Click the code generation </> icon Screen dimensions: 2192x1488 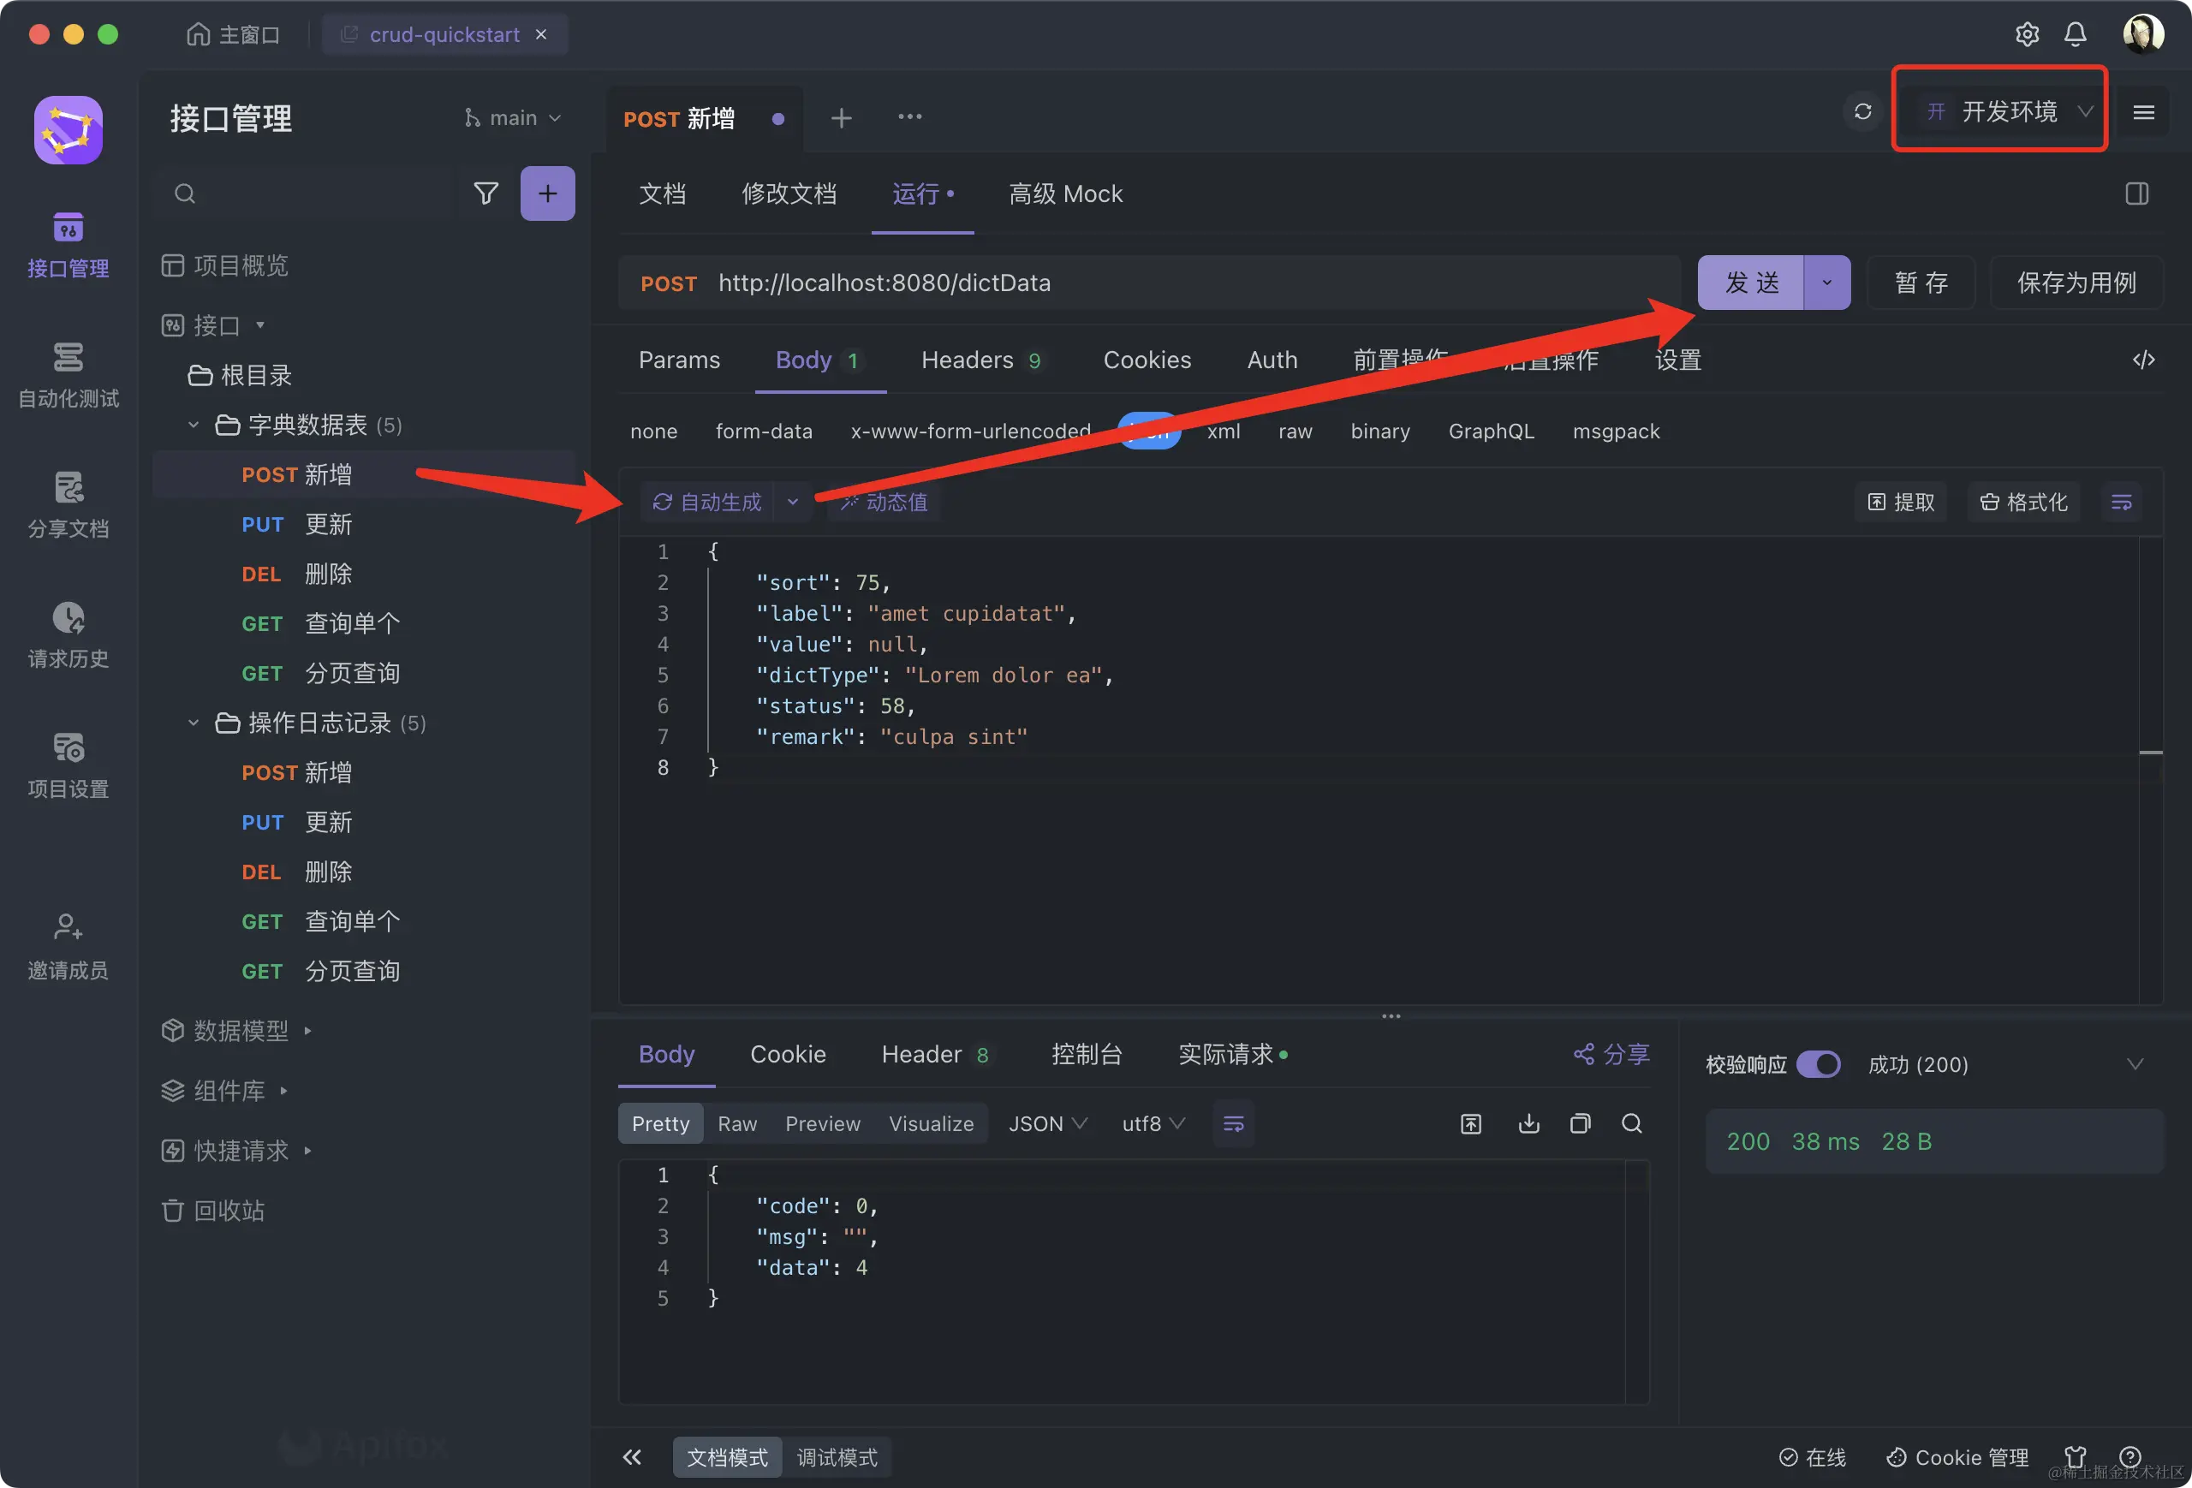[x=2143, y=360]
